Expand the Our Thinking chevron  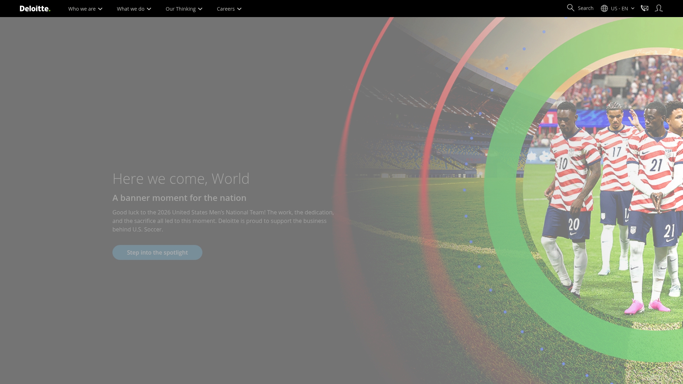tap(200, 9)
